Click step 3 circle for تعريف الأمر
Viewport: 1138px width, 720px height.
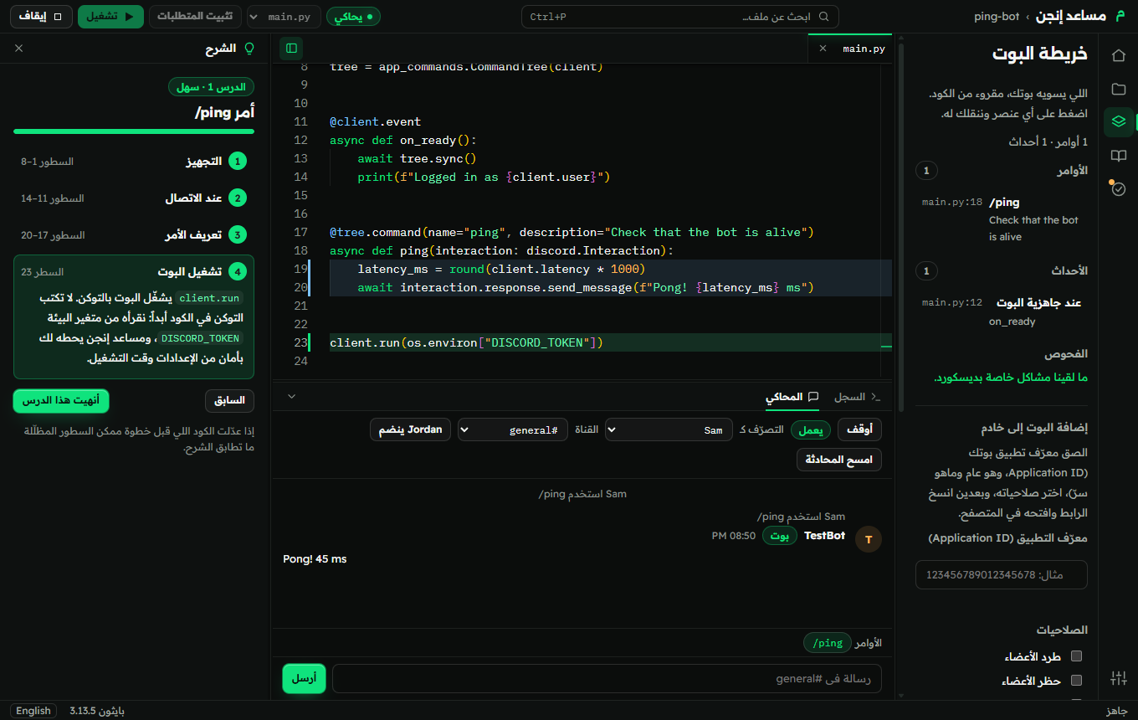pyautogui.click(x=238, y=235)
